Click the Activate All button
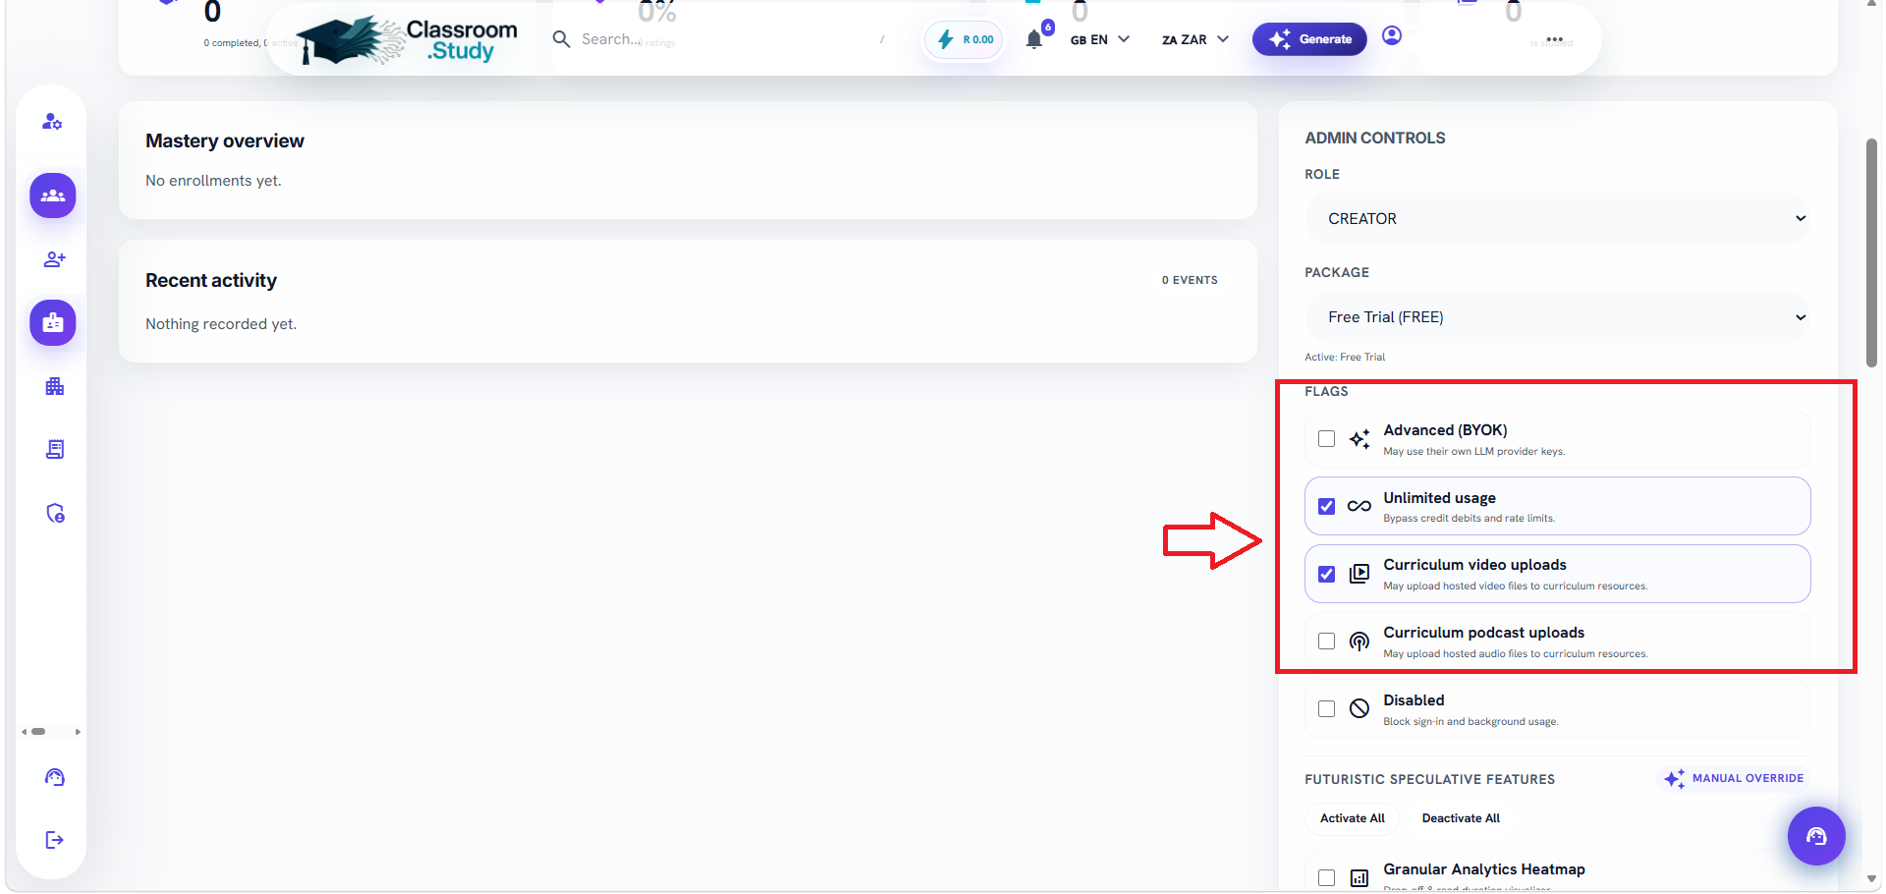This screenshot has width=1886, height=894. click(x=1352, y=818)
